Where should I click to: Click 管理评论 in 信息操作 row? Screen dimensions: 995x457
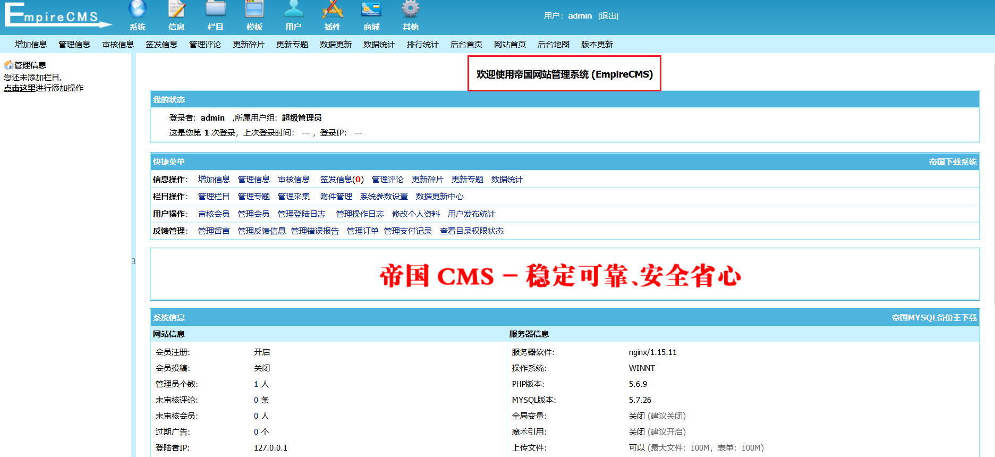pos(388,180)
